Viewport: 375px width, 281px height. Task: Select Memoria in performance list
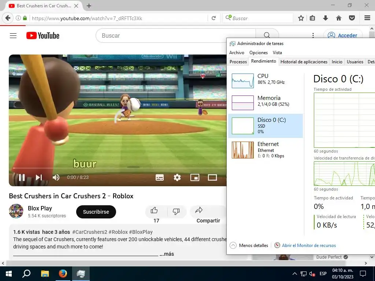point(266,102)
